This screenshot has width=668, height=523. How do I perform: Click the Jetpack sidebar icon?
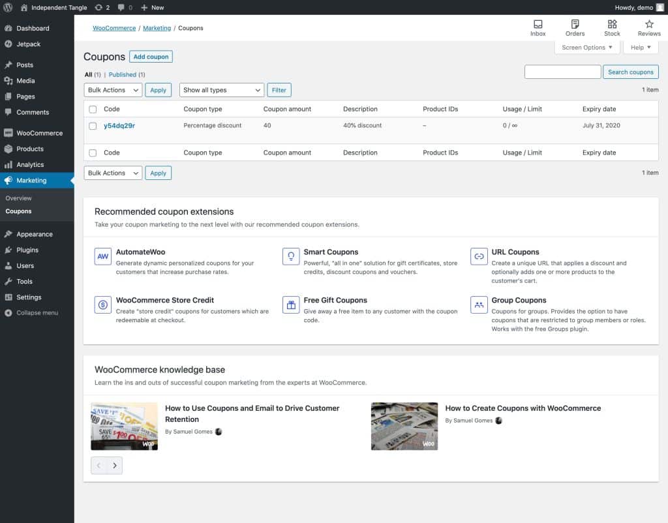[8, 44]
